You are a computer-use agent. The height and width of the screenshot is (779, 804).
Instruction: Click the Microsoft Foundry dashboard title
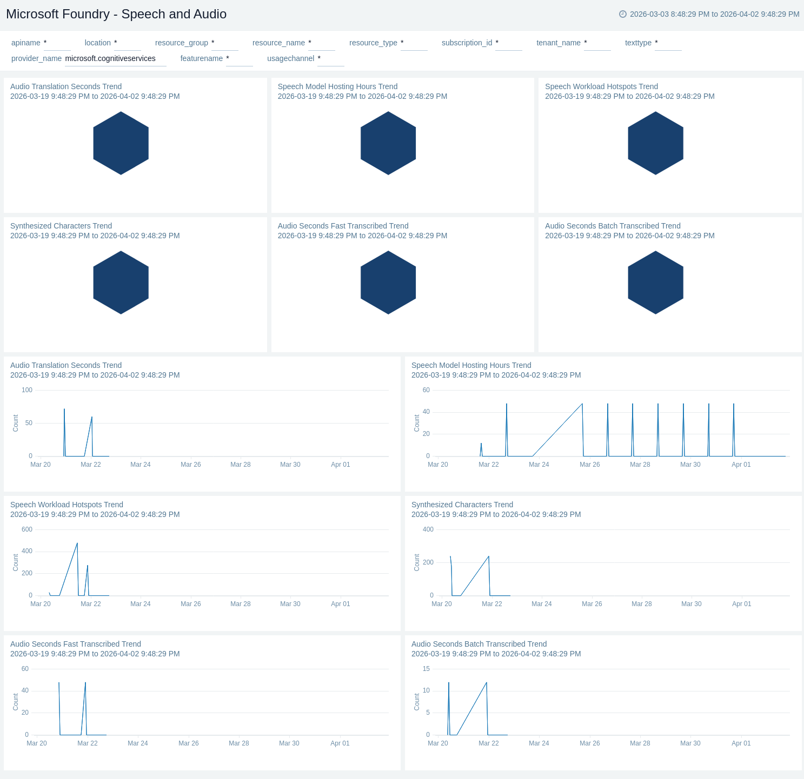pos(116,14)
